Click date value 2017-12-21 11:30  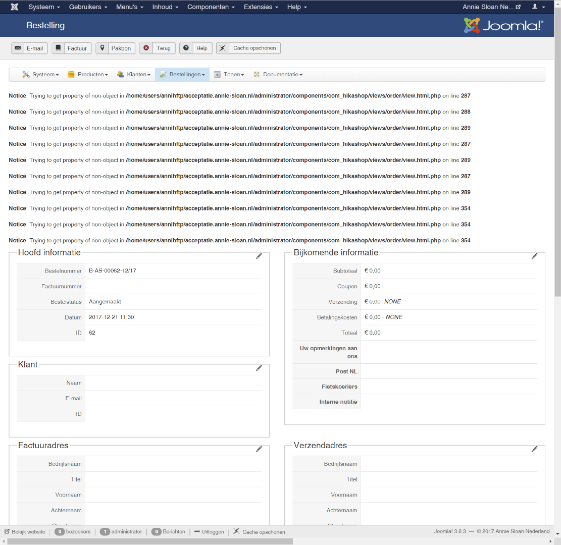(x=111, y=317)
